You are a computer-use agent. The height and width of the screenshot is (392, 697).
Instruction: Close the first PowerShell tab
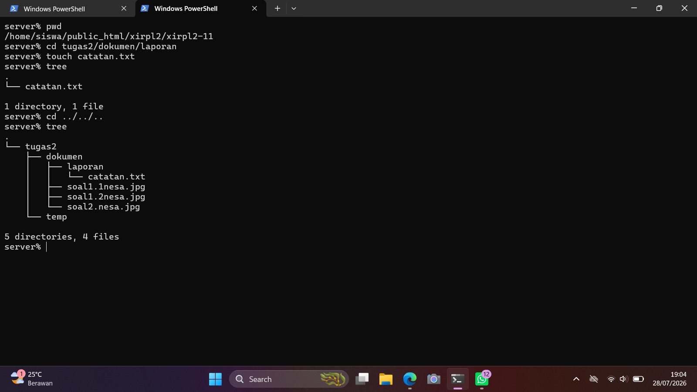coord(124,9)
